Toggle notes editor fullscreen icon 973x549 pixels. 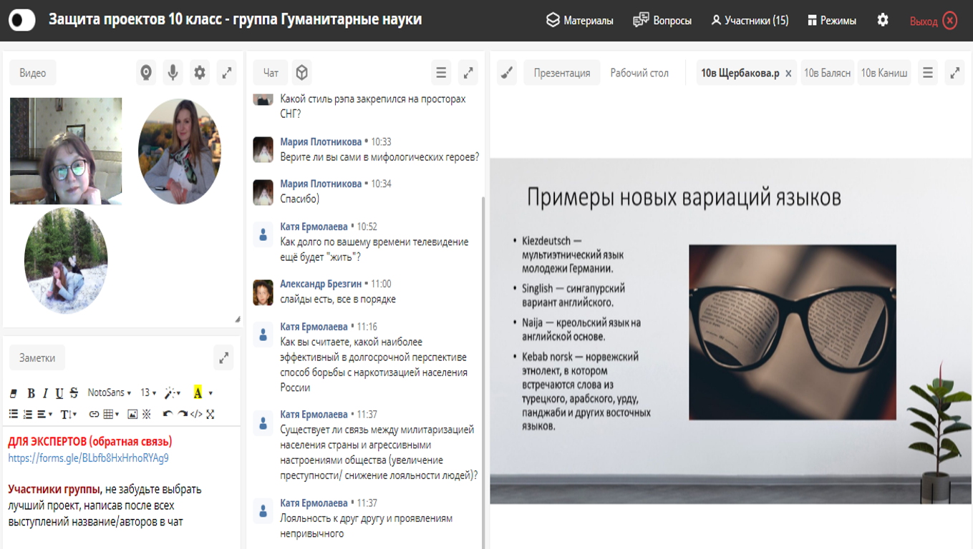tap(210, 414)
